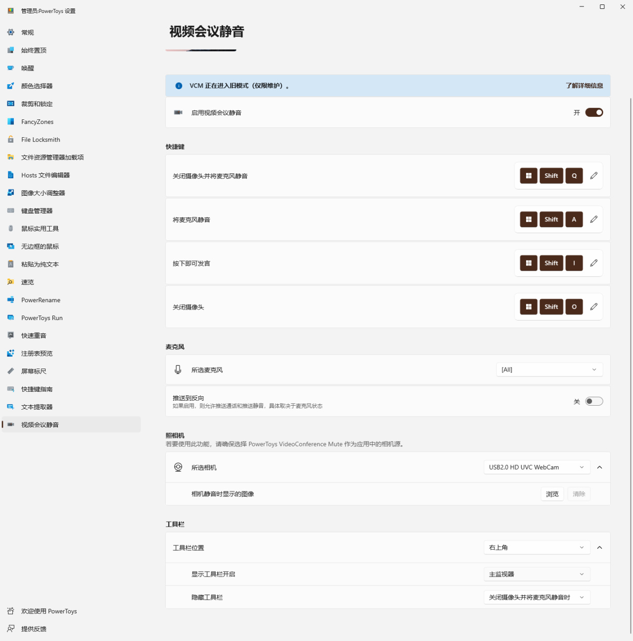
Task: Edit the 关闭摄像头 shortcut pencil icon
Action: [x=594, y=307]
